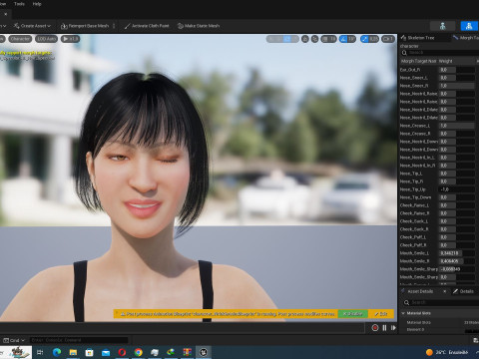Image resolution: width=479 pixels, height=359 pixels.
Task: Click the morph target search field
Action: tap(441, 53)
